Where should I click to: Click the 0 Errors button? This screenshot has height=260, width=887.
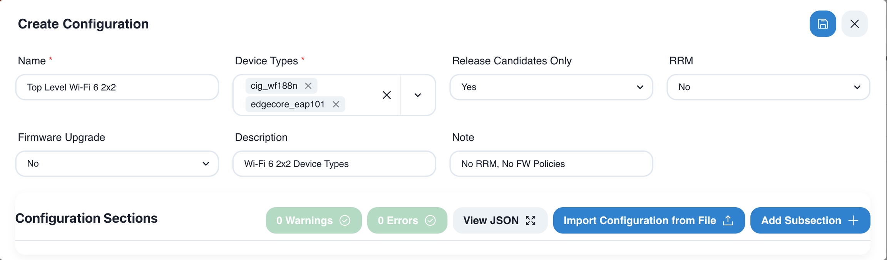pyautogui.click(x=407, y=220)
